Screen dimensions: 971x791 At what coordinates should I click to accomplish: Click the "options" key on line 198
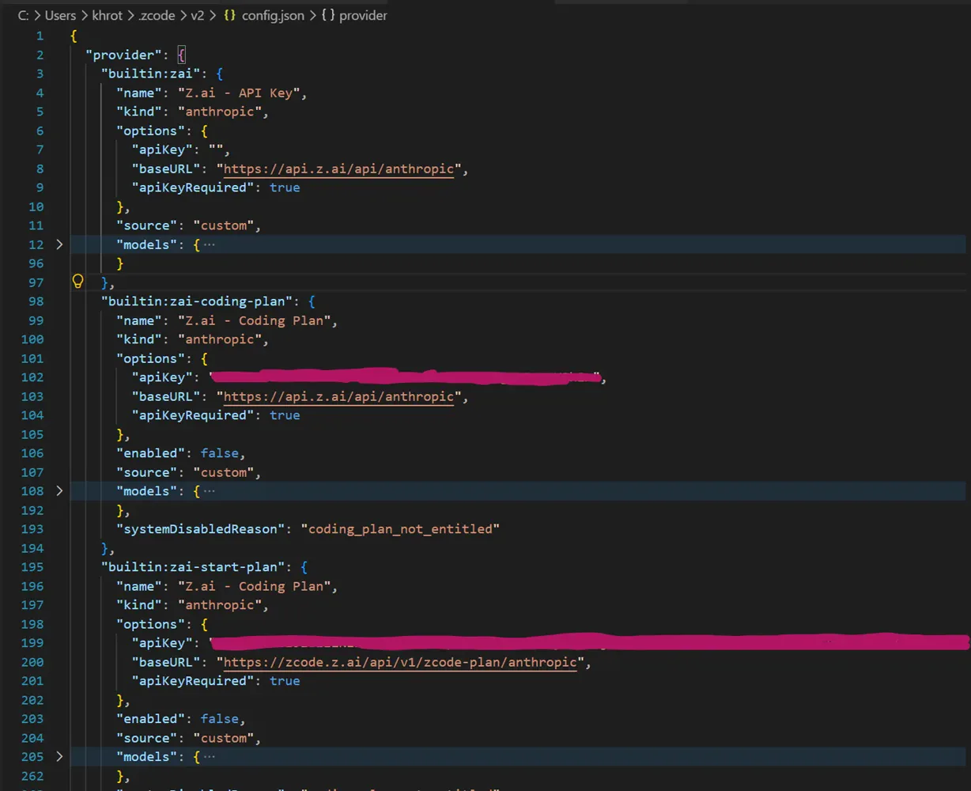click(x=150, y=624)
